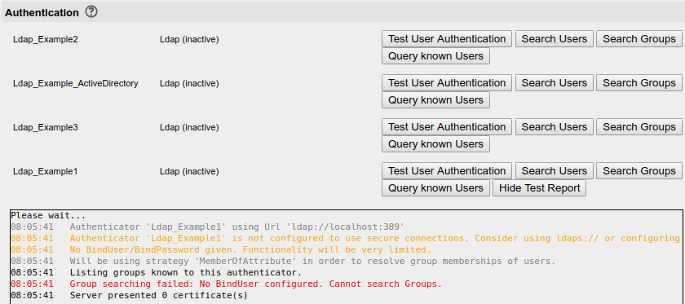
Task: Click the red 'Group searching failed' error line
Action: point(227,284)
